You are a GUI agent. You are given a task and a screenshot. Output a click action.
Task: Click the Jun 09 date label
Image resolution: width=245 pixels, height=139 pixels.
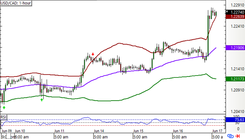pyautogui.click(x=7, y=131)
